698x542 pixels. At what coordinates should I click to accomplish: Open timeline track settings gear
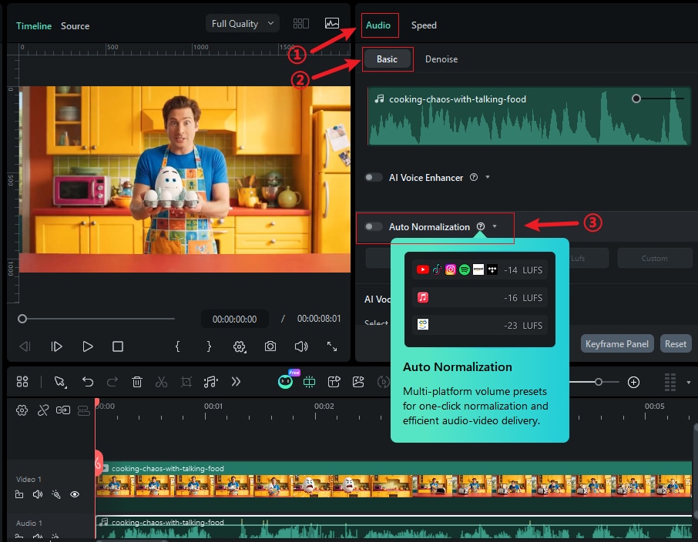coord(22,410)
